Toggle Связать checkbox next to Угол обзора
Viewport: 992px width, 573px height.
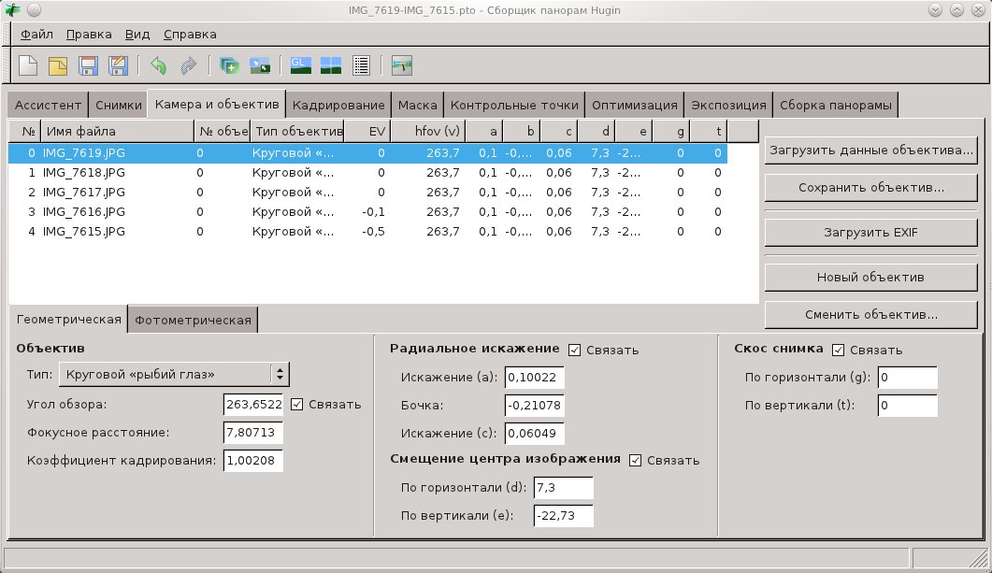click(x=297, y=404)
